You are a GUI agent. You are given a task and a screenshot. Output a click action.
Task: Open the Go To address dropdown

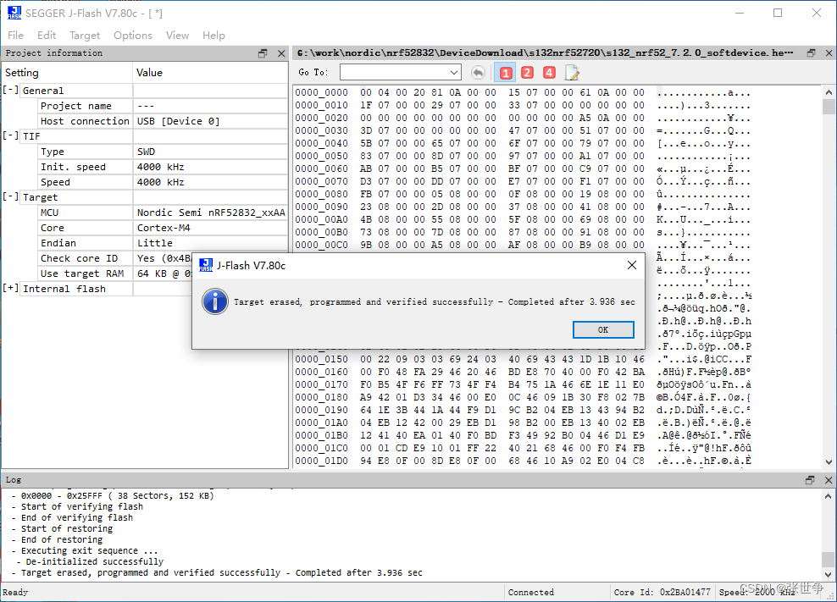[x=454, y=72]
